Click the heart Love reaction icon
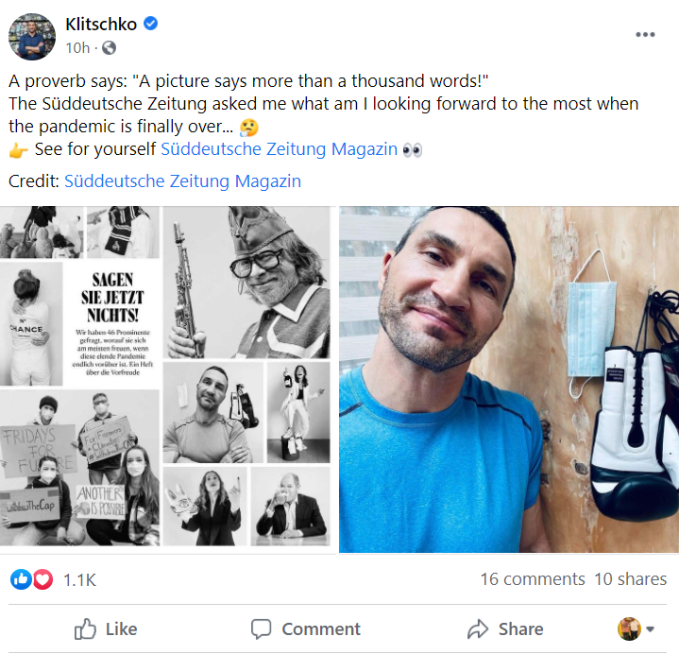This screenshot has width=679, height=654. click(x=42, y=579)
